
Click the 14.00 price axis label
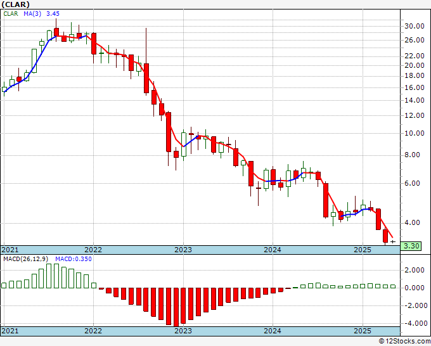coord(415,100)
